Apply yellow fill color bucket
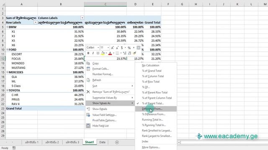Image resolution: width=268 pixels, height=150 pixels. click(x=103, y=53)
